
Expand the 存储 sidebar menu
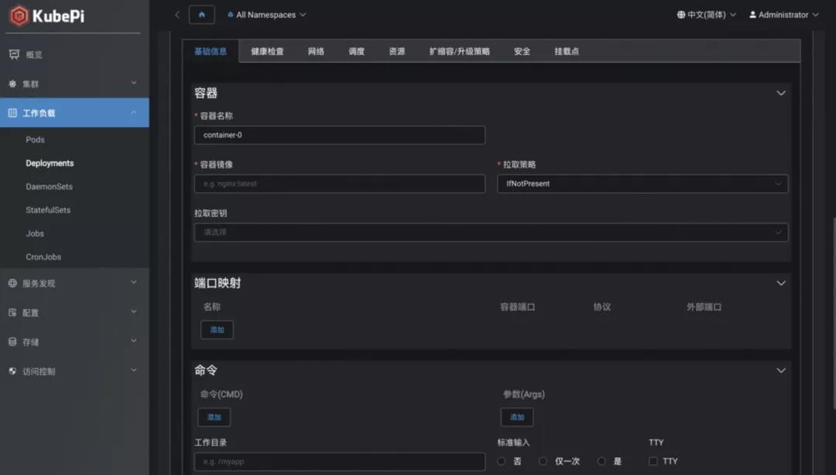pyautogui.click(x=134, y=341)
